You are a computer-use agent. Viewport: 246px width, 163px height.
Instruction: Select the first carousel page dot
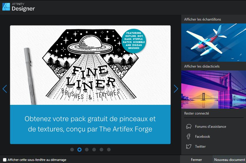[x=72, y=149]
